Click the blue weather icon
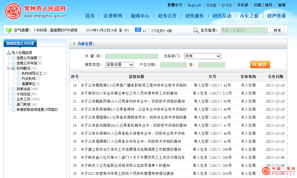The height and width of the screenshot is (178, 297). (x=138, y=30)
